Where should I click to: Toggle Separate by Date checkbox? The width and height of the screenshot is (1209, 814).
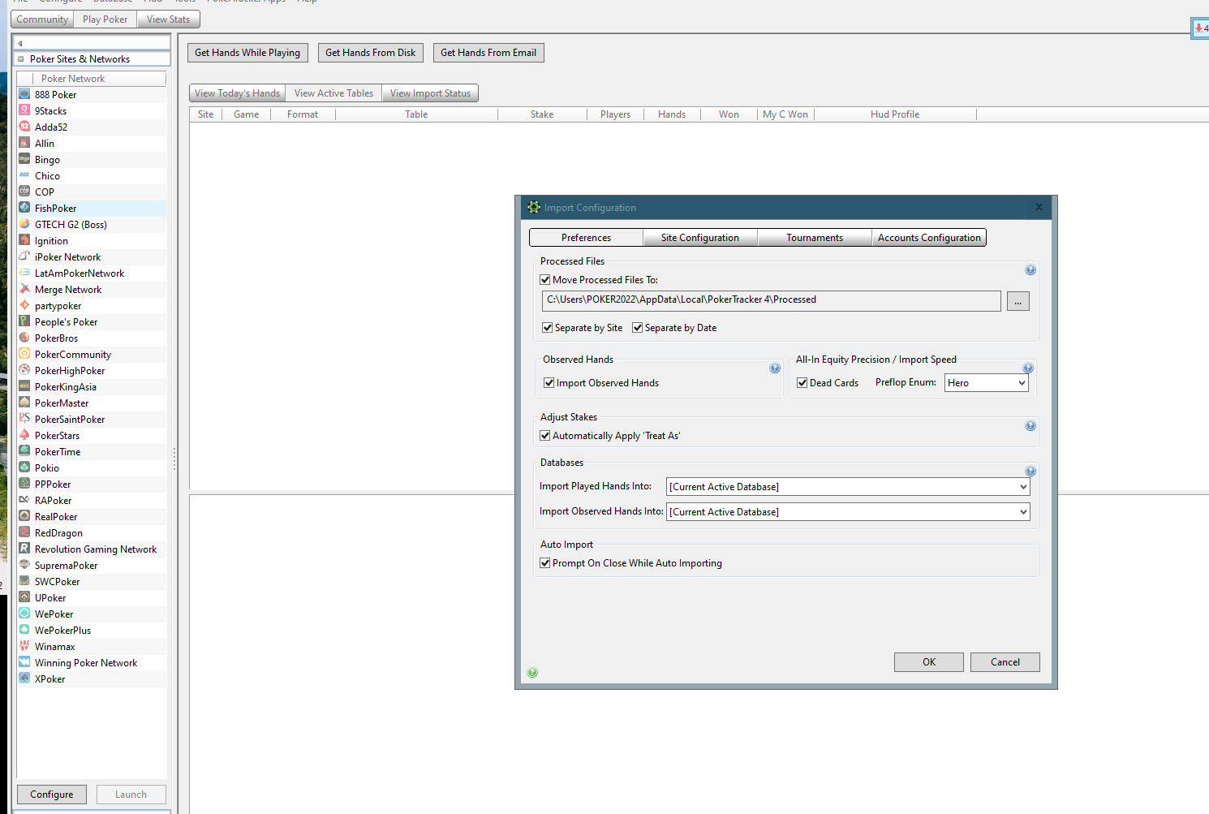(638, 328)
